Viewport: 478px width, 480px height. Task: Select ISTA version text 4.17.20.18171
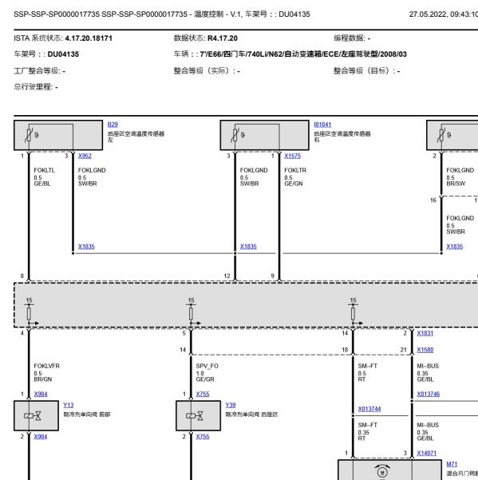(89, 38)
